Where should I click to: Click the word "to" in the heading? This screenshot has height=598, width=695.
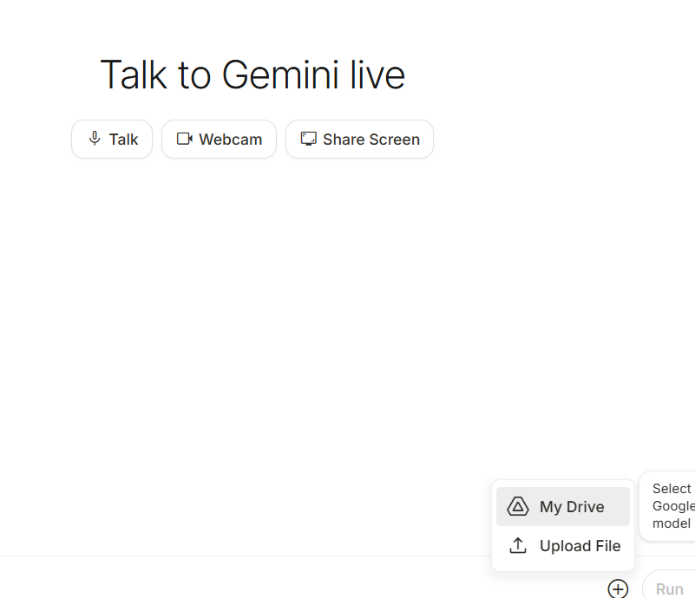(194, 75)
